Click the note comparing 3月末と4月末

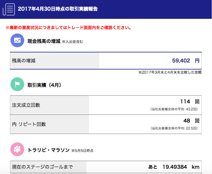point(170,72)
